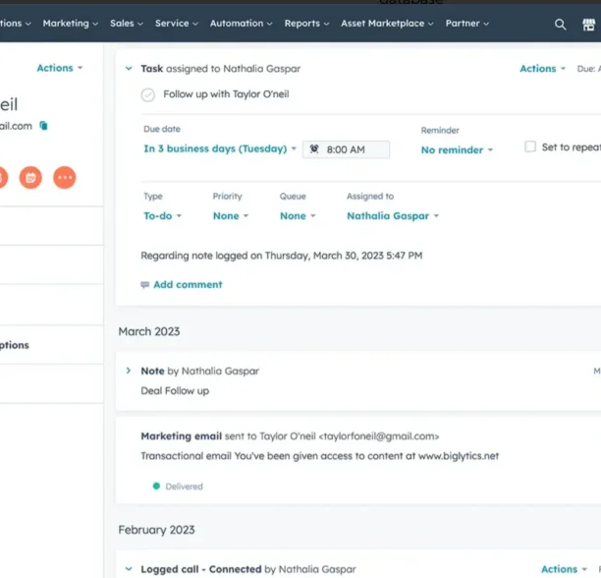Image resolution: width=601 pixels, height=578 pixels.
Task: Mark Follow up with Taylor O'neil complete
Action: tap(148, 94)
